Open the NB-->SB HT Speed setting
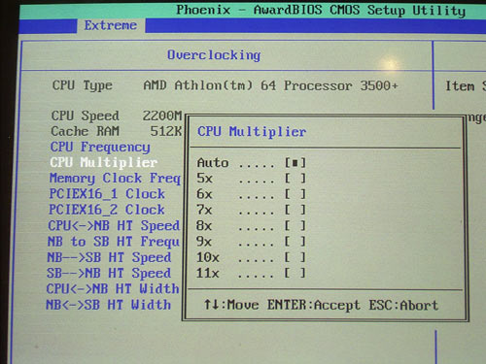Viewport: 486px width, 364px height. tap(109, 257)
